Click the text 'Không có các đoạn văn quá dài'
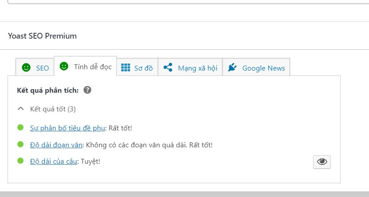The height and width of the screenshot is (197, 369). point(136,145)
